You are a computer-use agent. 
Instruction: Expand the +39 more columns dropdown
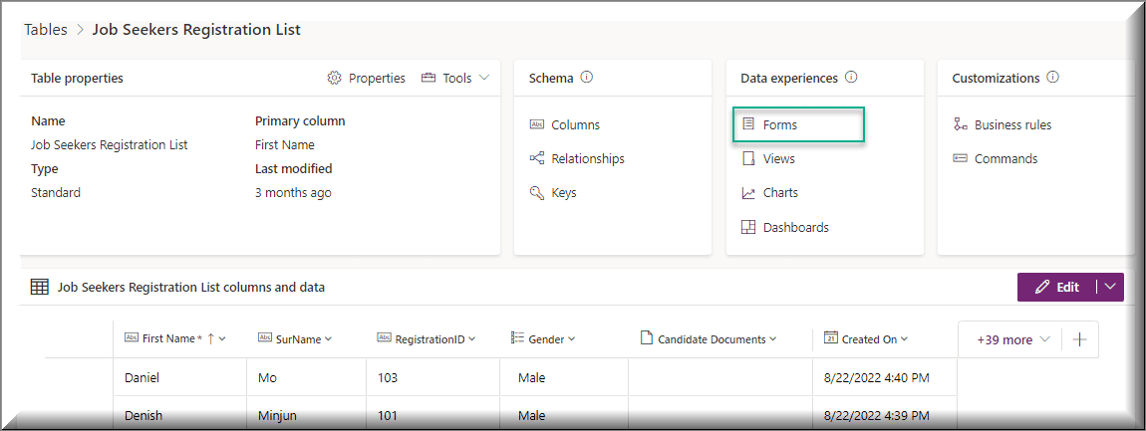(x=1013, y=339)
